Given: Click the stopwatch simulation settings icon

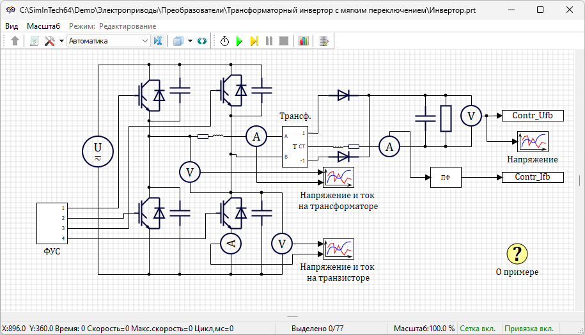Looking at the screenshot, I should pyautogui.click(x=225, y=41).
